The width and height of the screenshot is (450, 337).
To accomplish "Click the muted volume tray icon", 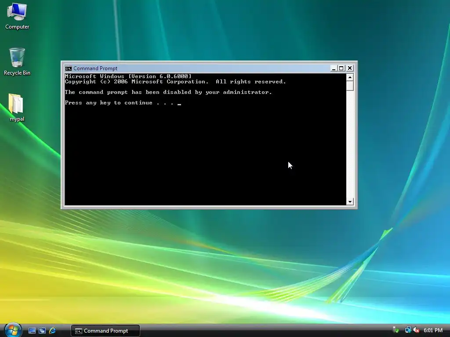I will point(416,330).
